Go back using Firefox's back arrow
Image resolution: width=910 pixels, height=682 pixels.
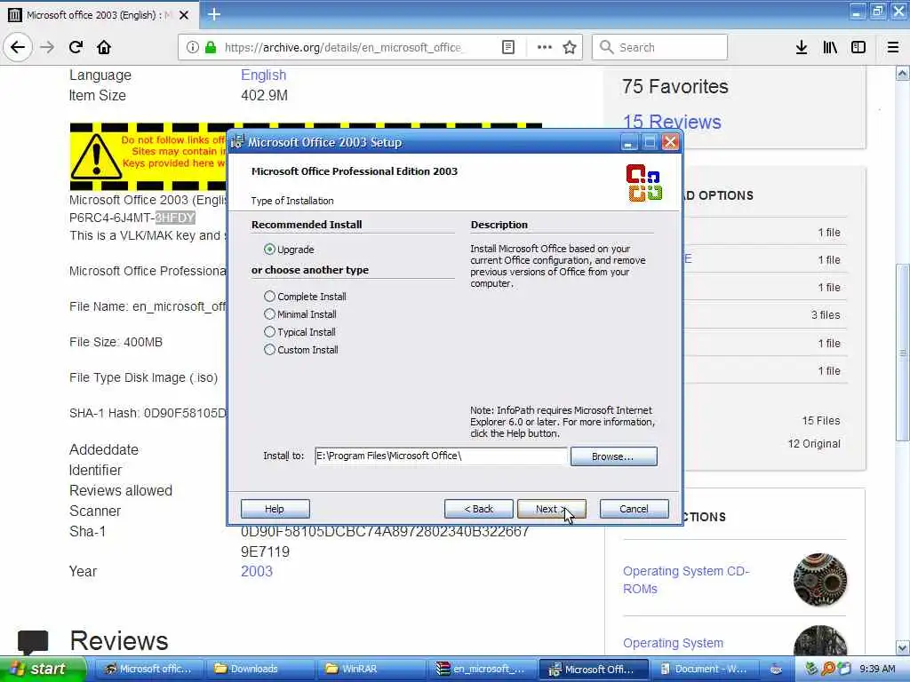18,47
